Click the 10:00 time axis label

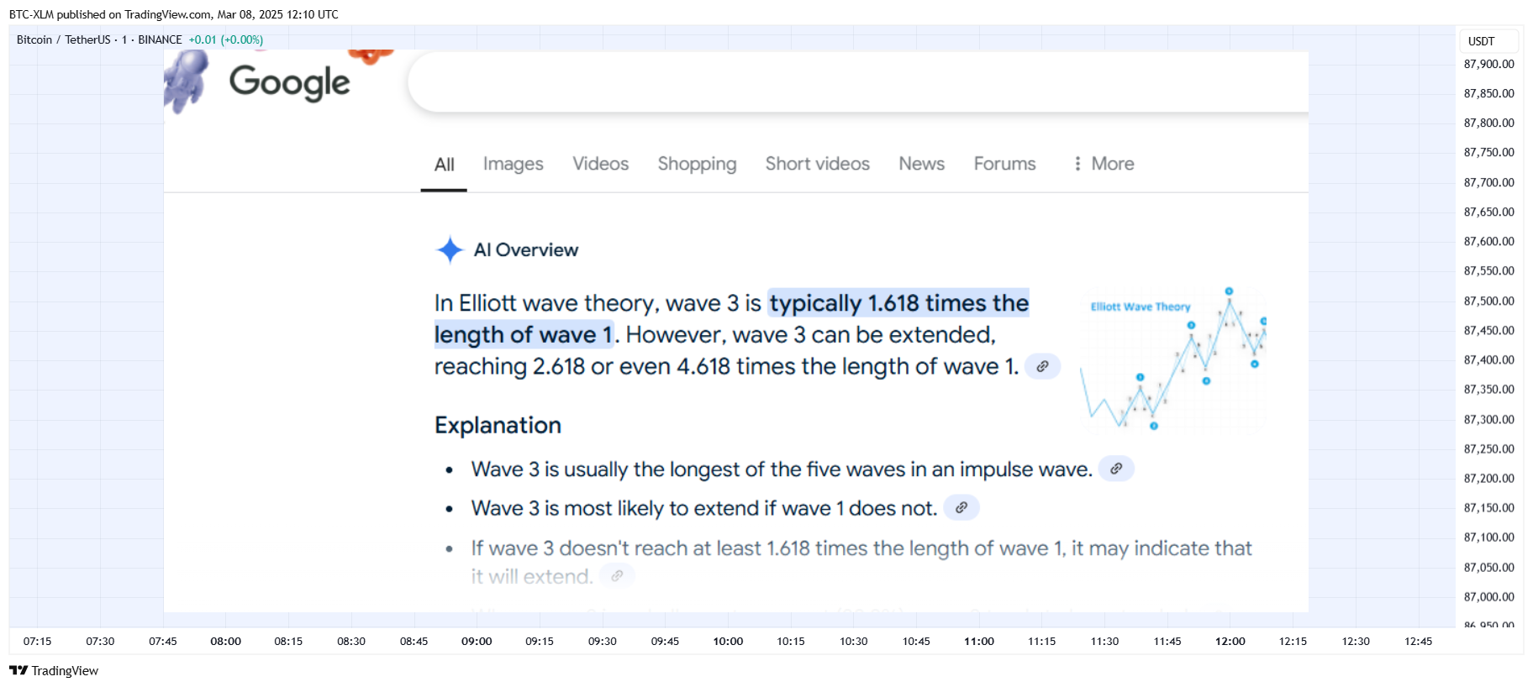[x=728, y=641]
